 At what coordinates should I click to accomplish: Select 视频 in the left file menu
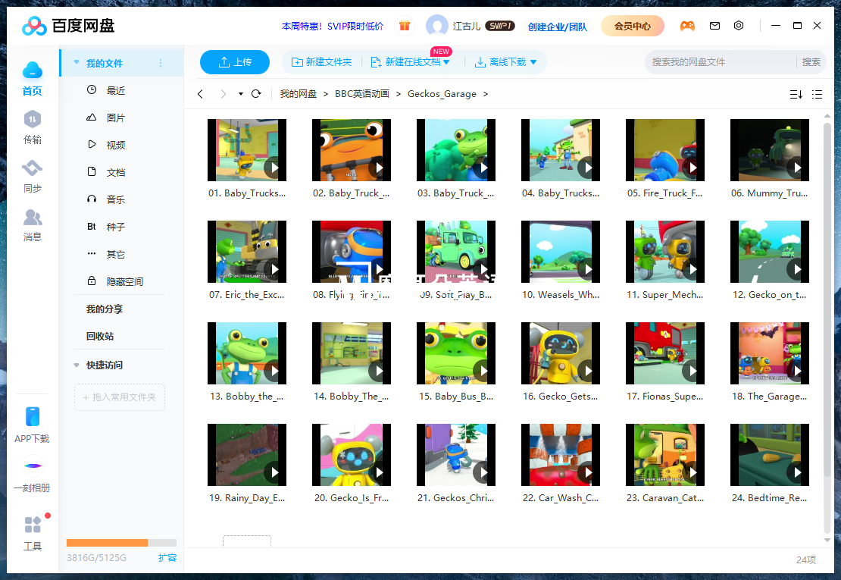tap(115, 145)
